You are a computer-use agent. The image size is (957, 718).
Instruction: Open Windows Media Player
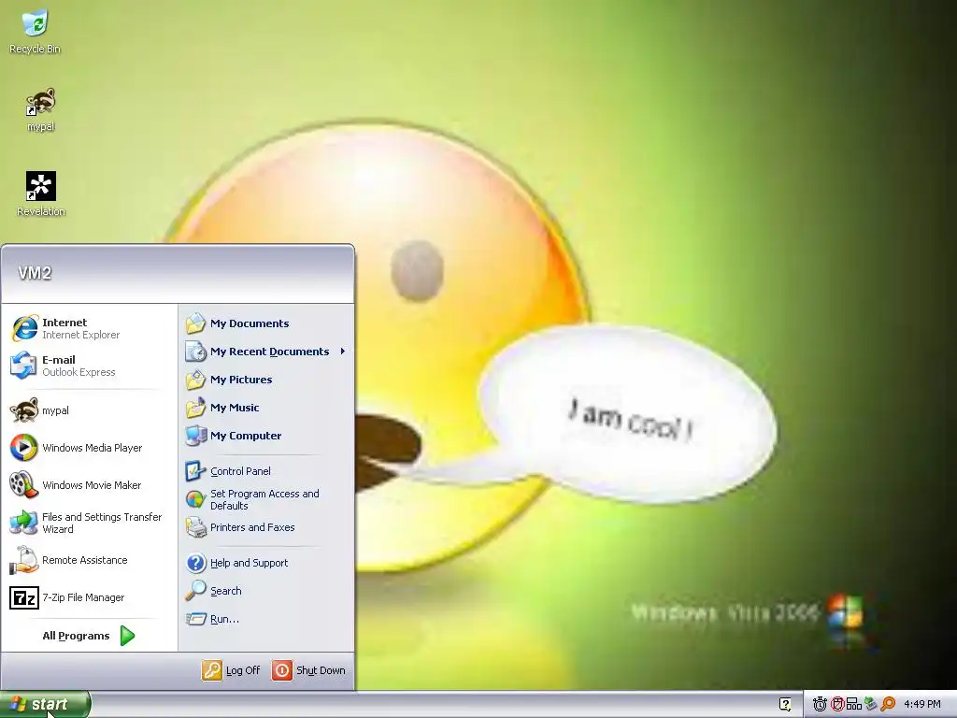point(89,448)
